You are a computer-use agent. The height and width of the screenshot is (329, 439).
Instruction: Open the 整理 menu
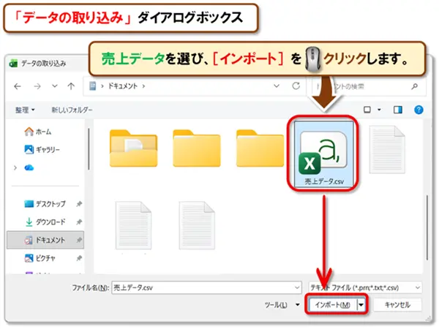coord(25,110)
